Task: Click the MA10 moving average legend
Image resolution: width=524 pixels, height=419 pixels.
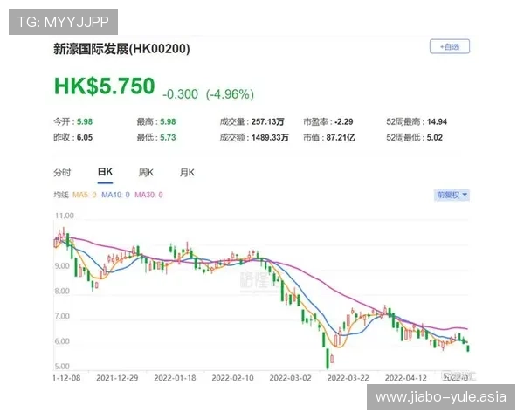Action: [115, 195]
